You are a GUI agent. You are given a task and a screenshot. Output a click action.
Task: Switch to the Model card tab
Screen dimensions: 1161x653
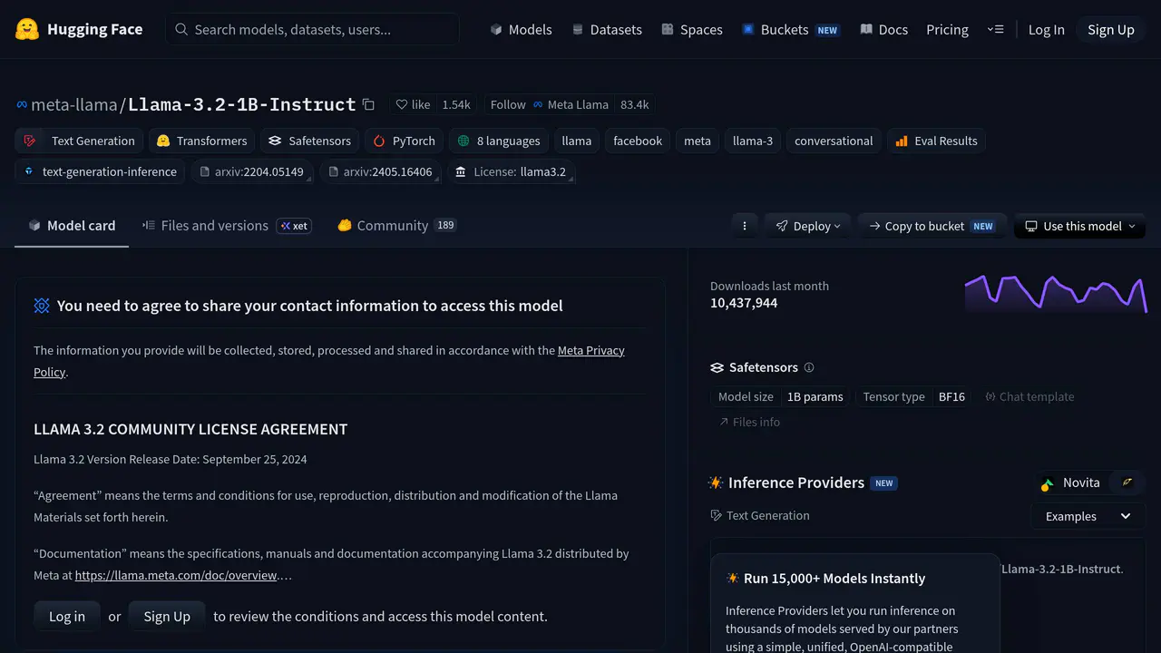[72, 226]
